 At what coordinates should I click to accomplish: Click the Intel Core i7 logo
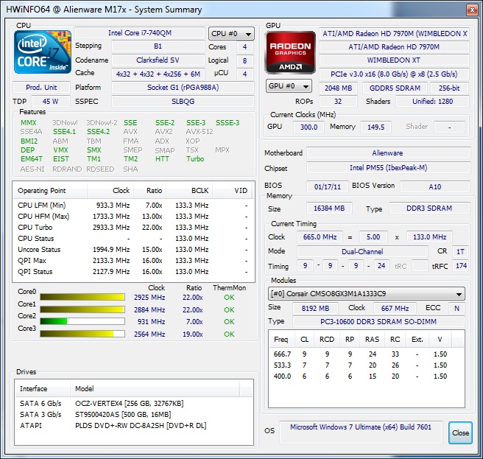click(43, 52)
